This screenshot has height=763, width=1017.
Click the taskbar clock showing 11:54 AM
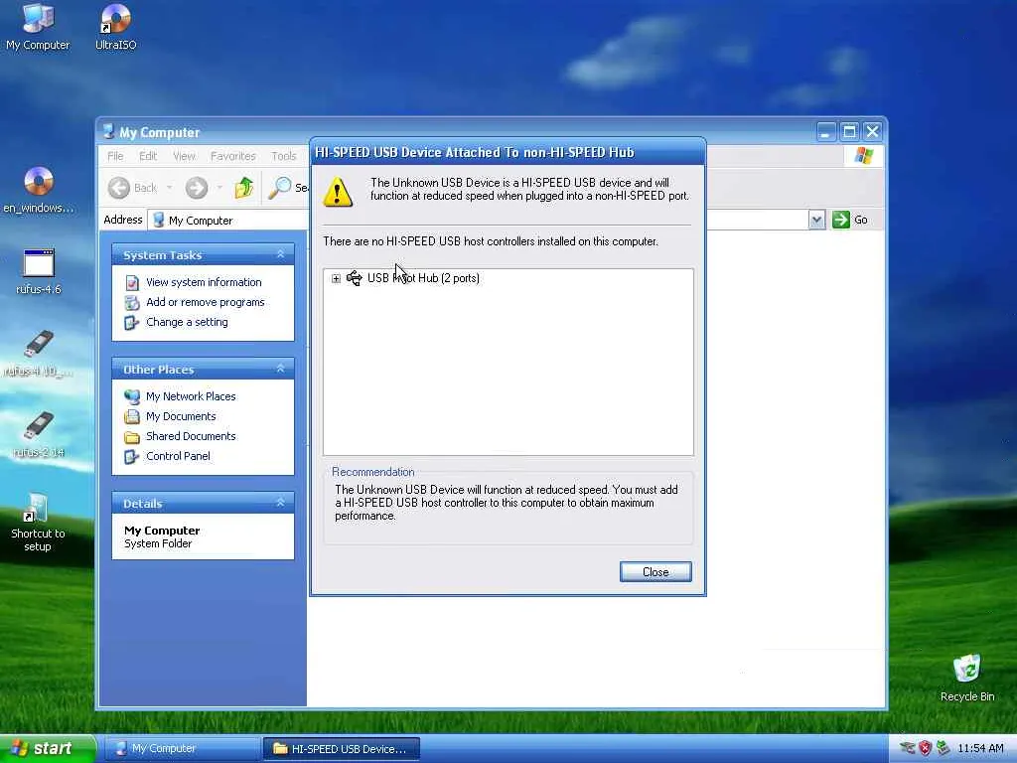tap(980, 749)
